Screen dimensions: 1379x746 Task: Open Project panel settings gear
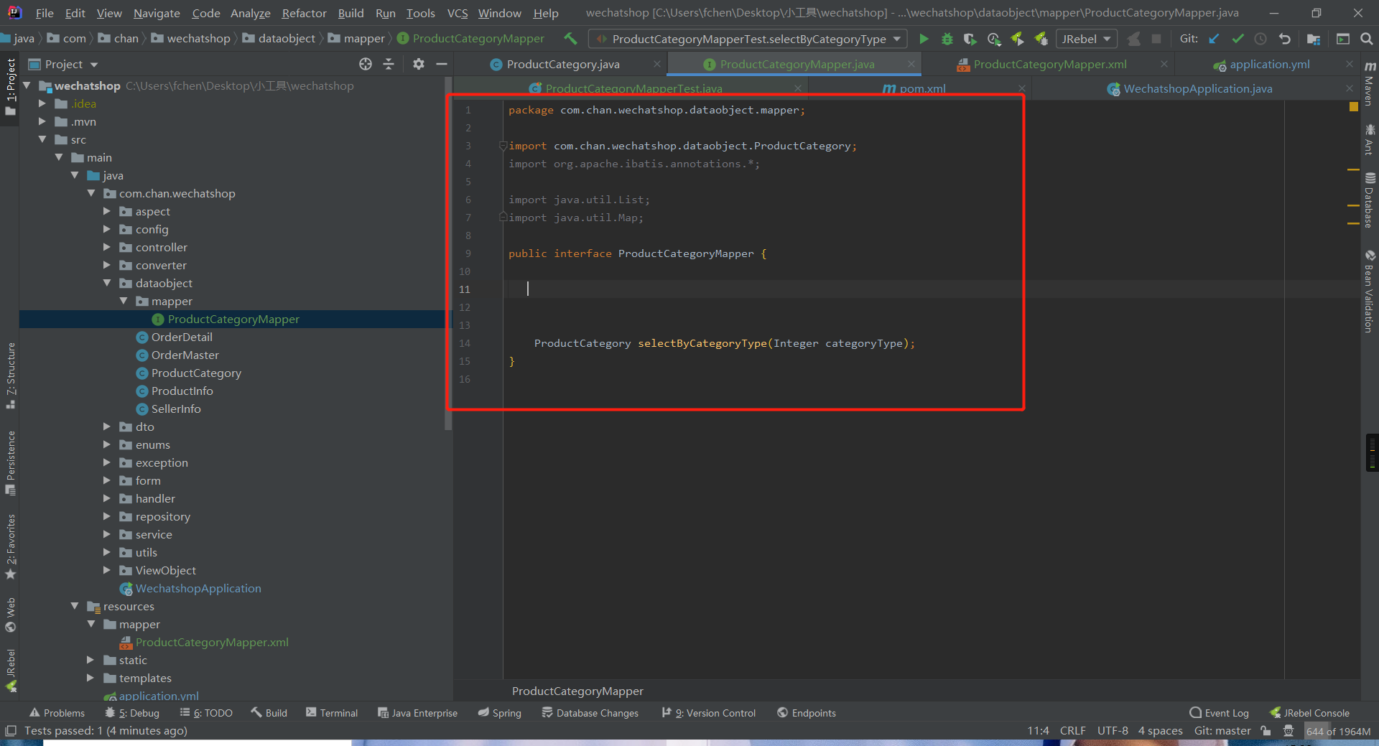(x=419, y=64)
